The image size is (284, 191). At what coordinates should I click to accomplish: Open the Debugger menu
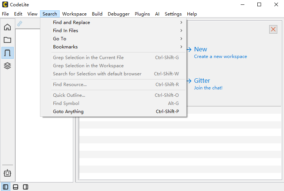tap(118, 14)
